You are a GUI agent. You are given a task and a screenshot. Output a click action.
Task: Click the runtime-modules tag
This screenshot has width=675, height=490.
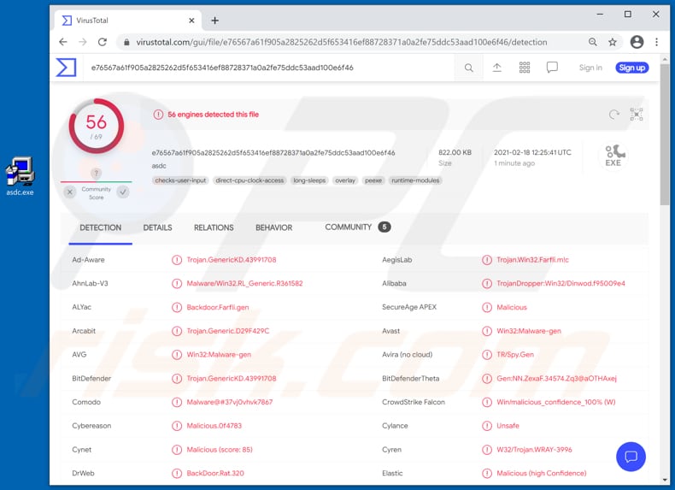tap(415, 180)
